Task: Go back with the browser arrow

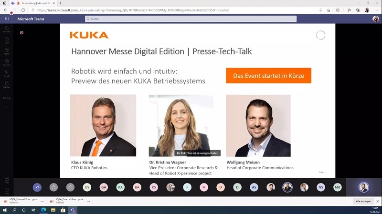Action: coord(6,10)
